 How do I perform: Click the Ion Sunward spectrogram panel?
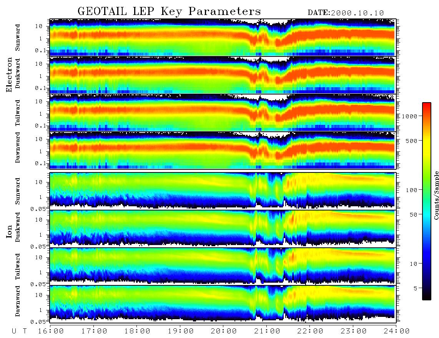(223, 191)
